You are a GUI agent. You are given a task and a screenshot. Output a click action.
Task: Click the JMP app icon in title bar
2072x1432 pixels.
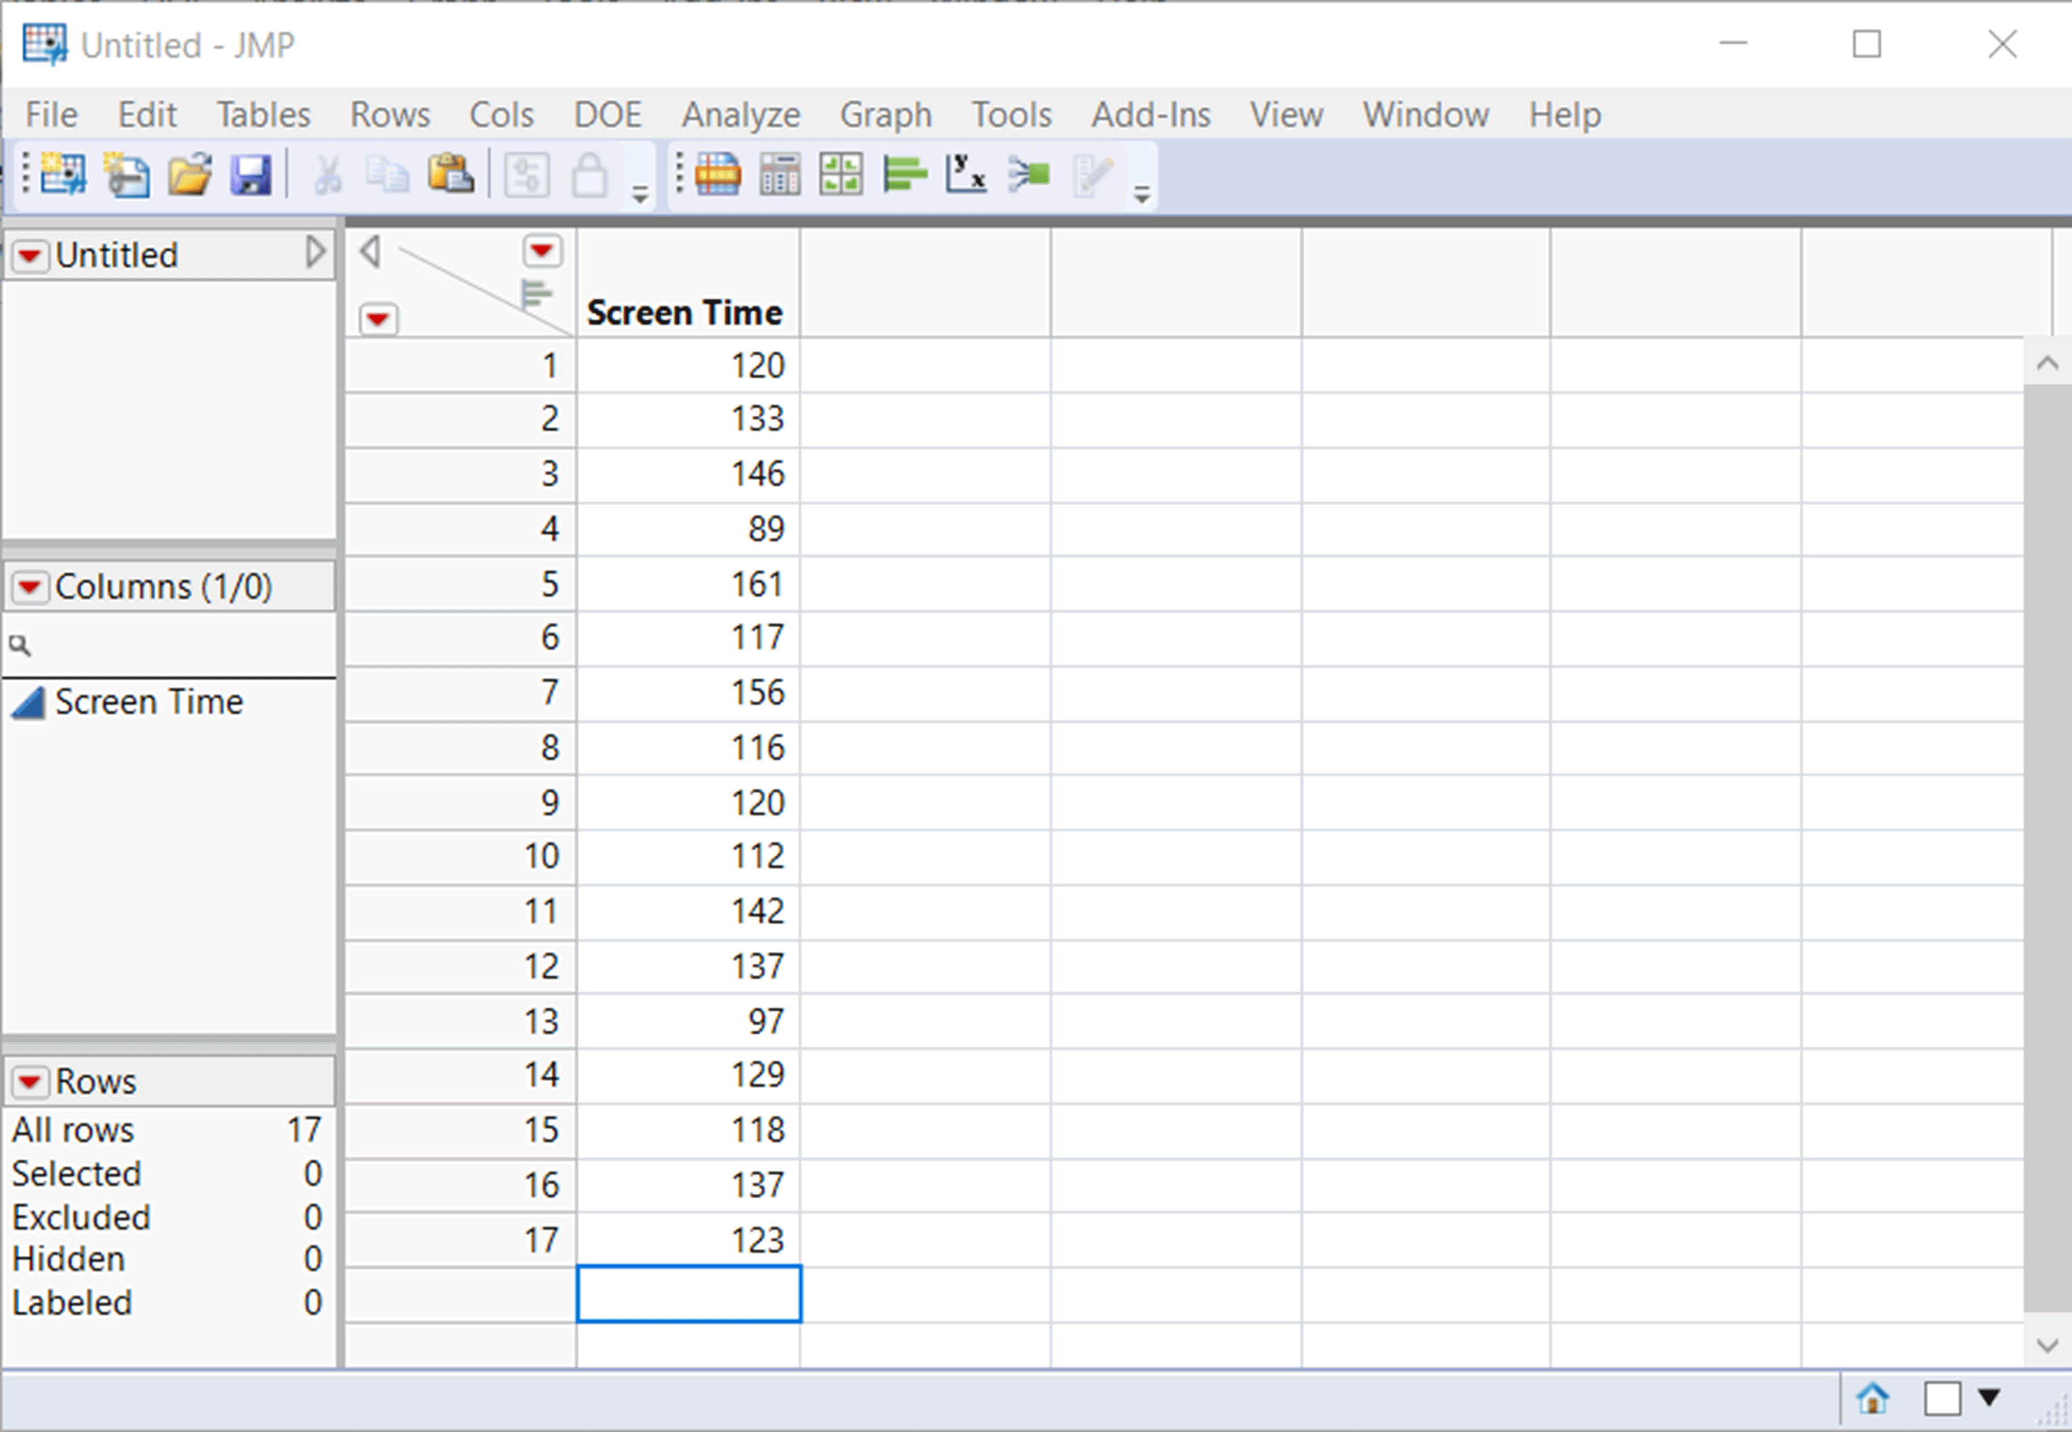[x=45, y=44]
